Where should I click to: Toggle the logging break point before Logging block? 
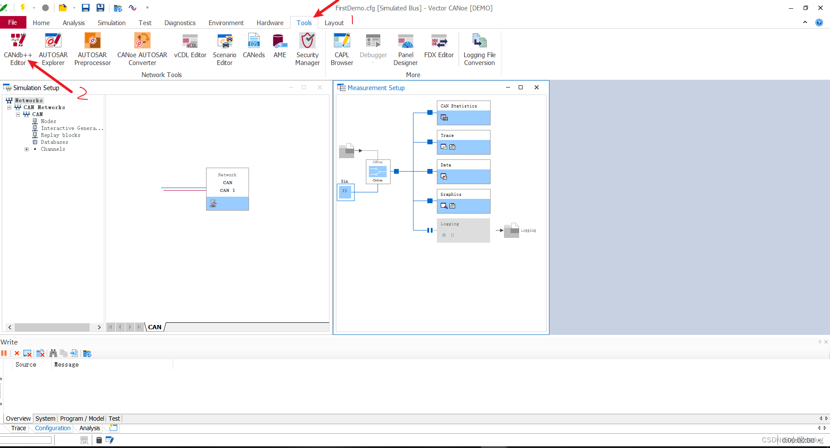(430, 230)
